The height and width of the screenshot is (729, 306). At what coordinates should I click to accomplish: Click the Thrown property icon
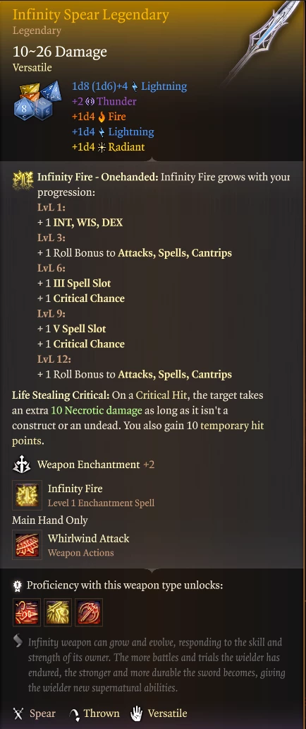(x=74, y=713)
